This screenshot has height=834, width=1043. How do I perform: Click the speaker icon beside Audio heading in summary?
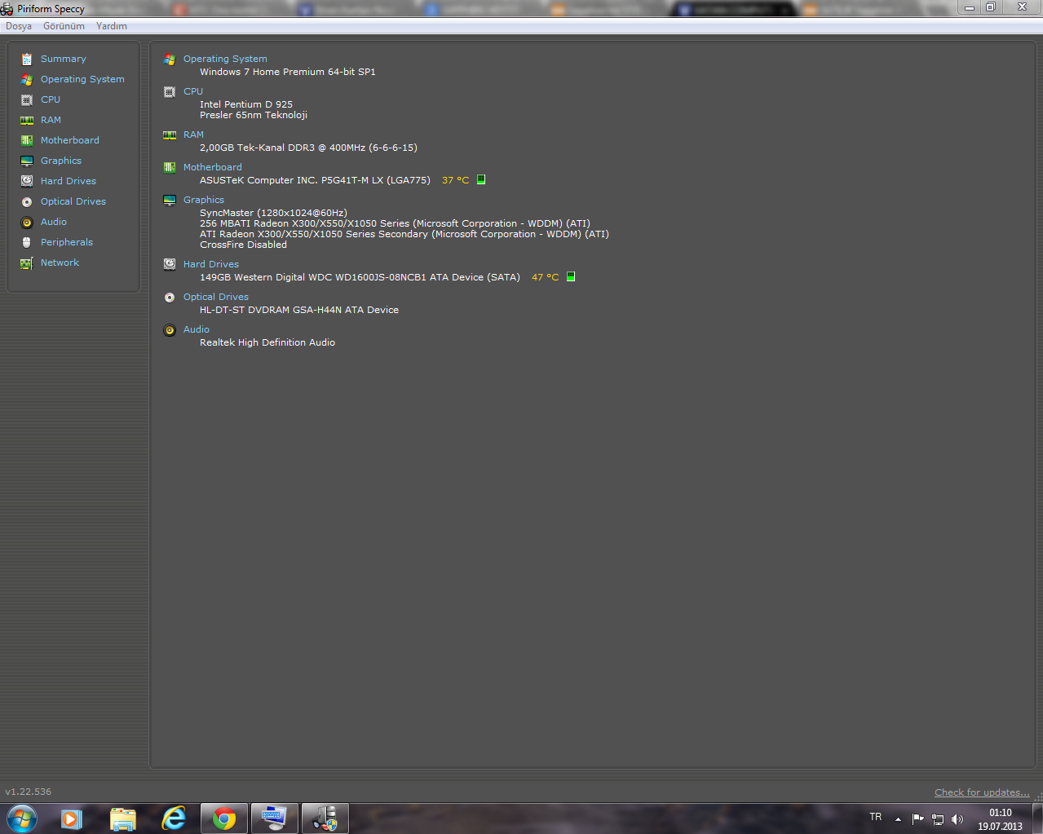(170, 329)
